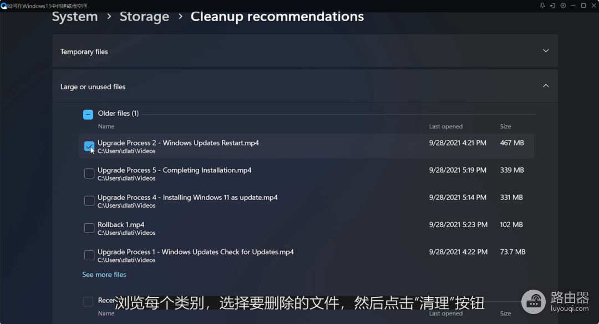Expand the Temporary files section
This screenshot has width=599, height=324.
point(546,51)
